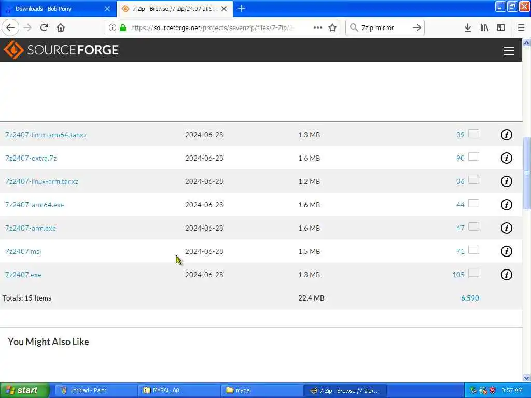
Task: Download the 7z2407.msi installer
Action: [23, 251]
